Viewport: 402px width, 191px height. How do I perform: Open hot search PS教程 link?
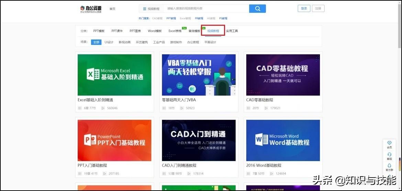pos(223,19)
